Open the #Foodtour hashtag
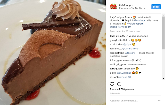This screenshot has height=105, width=165. click(x=139, y=20)
